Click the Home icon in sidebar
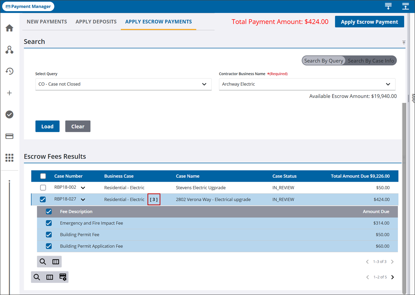Image resolution: width=415 pixels, height=295 pixels. click(x=9, y=28)
